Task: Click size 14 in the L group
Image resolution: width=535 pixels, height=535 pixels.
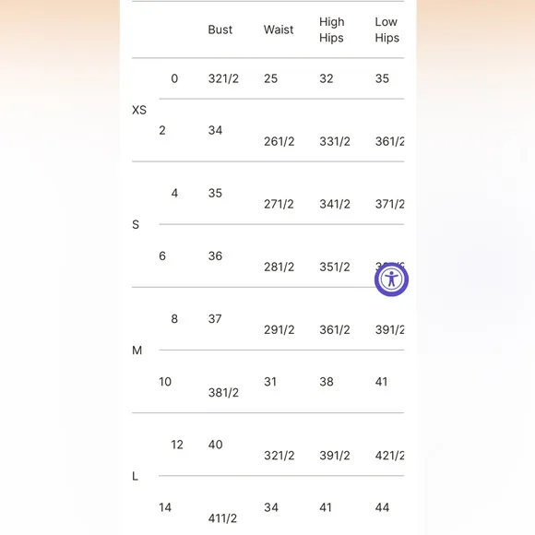Action: (165, 507)
